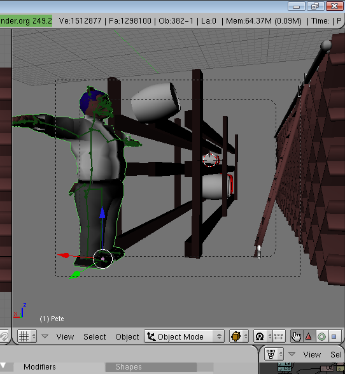Click the blue Z-axis manipulator arrow
Screen dimensions: 345x374
[102, 212]
